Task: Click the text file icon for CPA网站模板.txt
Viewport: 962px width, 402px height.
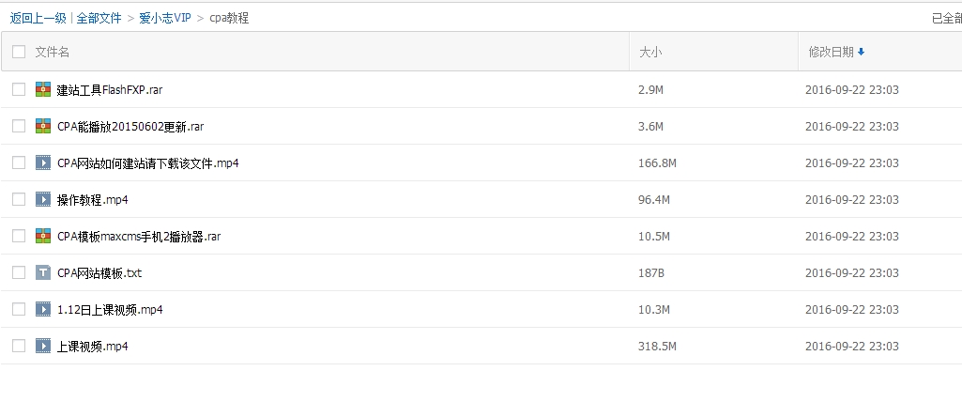Action: pyautogui.click(x=43, y=272)
